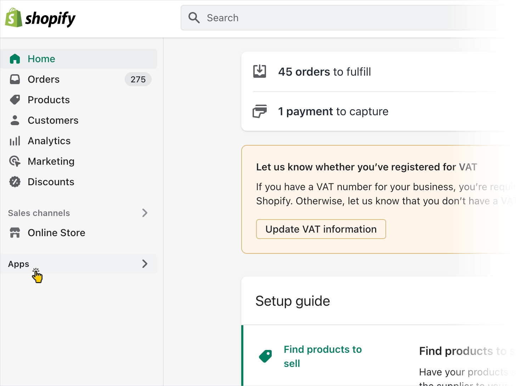Click the Analytics bar chart icon
This screenshot has height=386, width=520.
[x=15, y=141]
